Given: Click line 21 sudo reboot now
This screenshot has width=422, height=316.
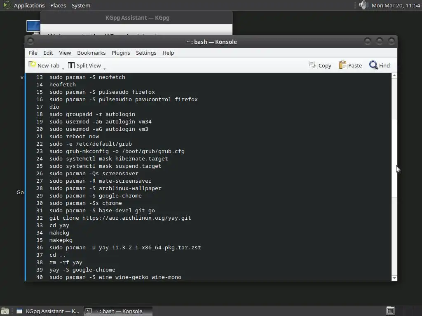Looking at the screenshot, I should point(74,137).
